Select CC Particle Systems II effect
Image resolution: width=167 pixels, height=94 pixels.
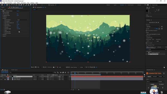(155, 53)
